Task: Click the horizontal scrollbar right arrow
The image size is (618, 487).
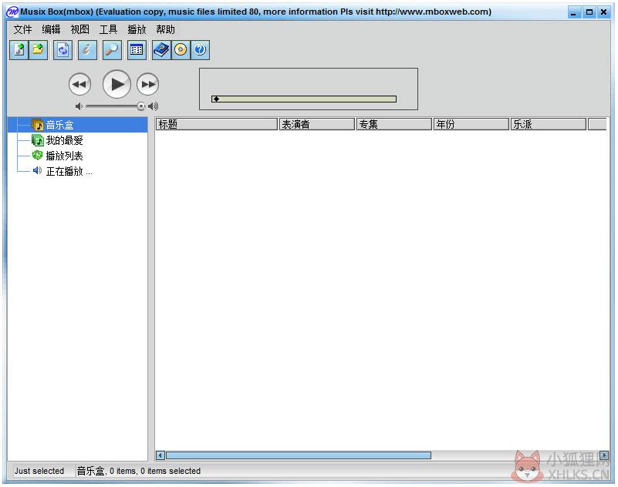Action: click(604, 455)
